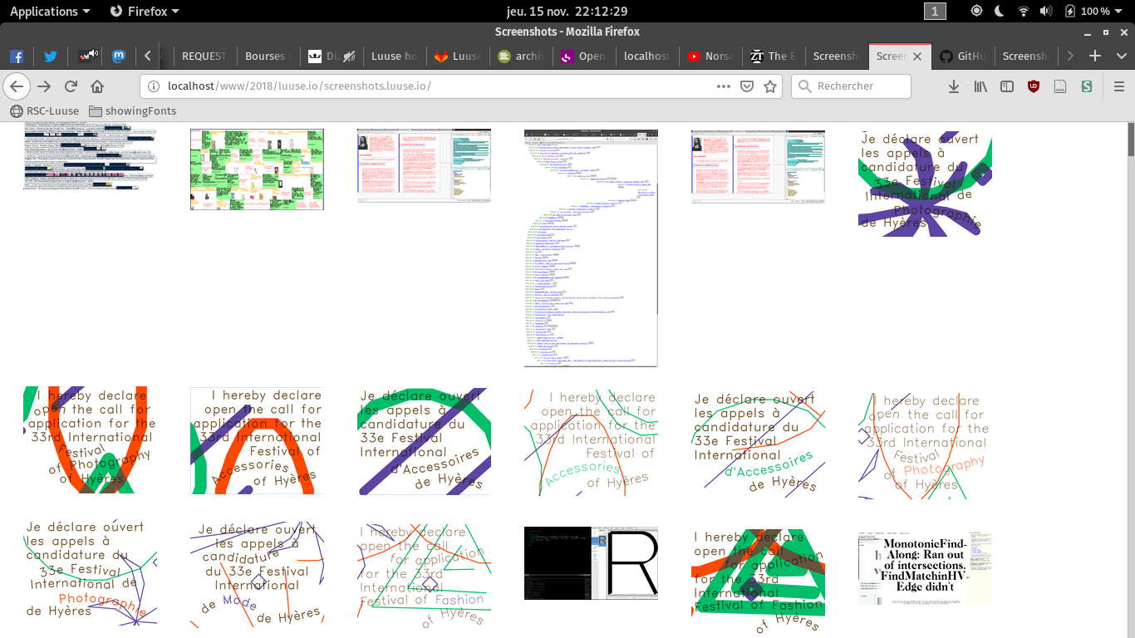Open the Applications menu dropdown
This screenshot has height=638, width=1135.
coord(50,11)
